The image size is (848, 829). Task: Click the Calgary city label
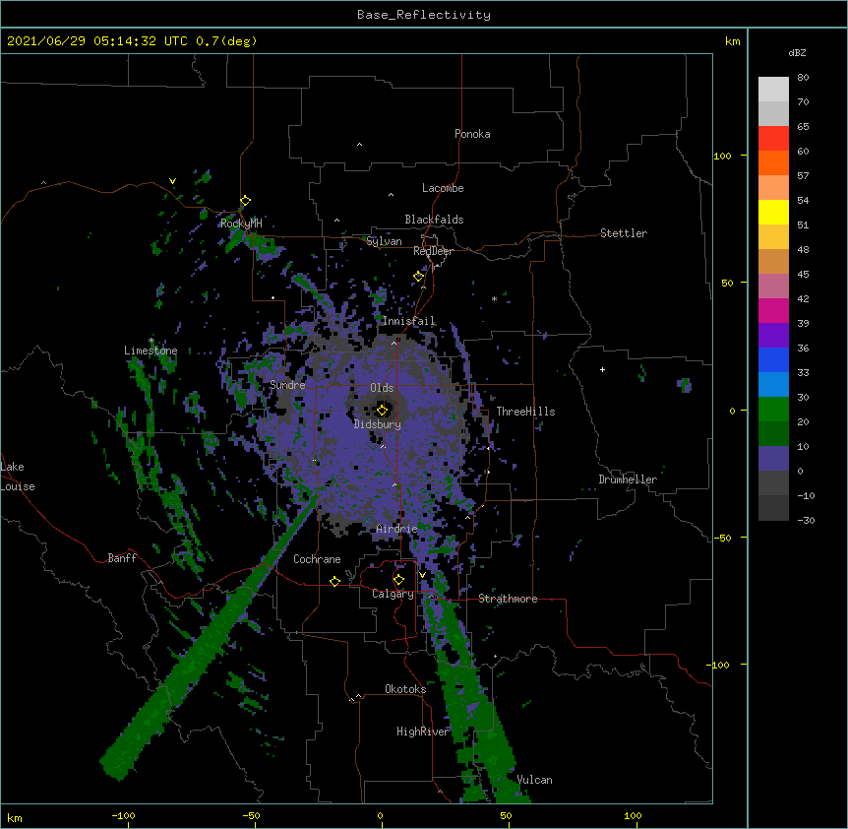[x=393, y=594]
